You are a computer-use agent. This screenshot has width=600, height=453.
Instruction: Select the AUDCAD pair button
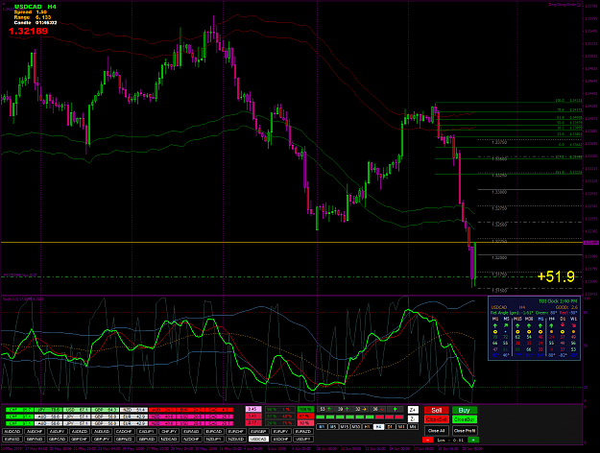[x=12, y=432]
